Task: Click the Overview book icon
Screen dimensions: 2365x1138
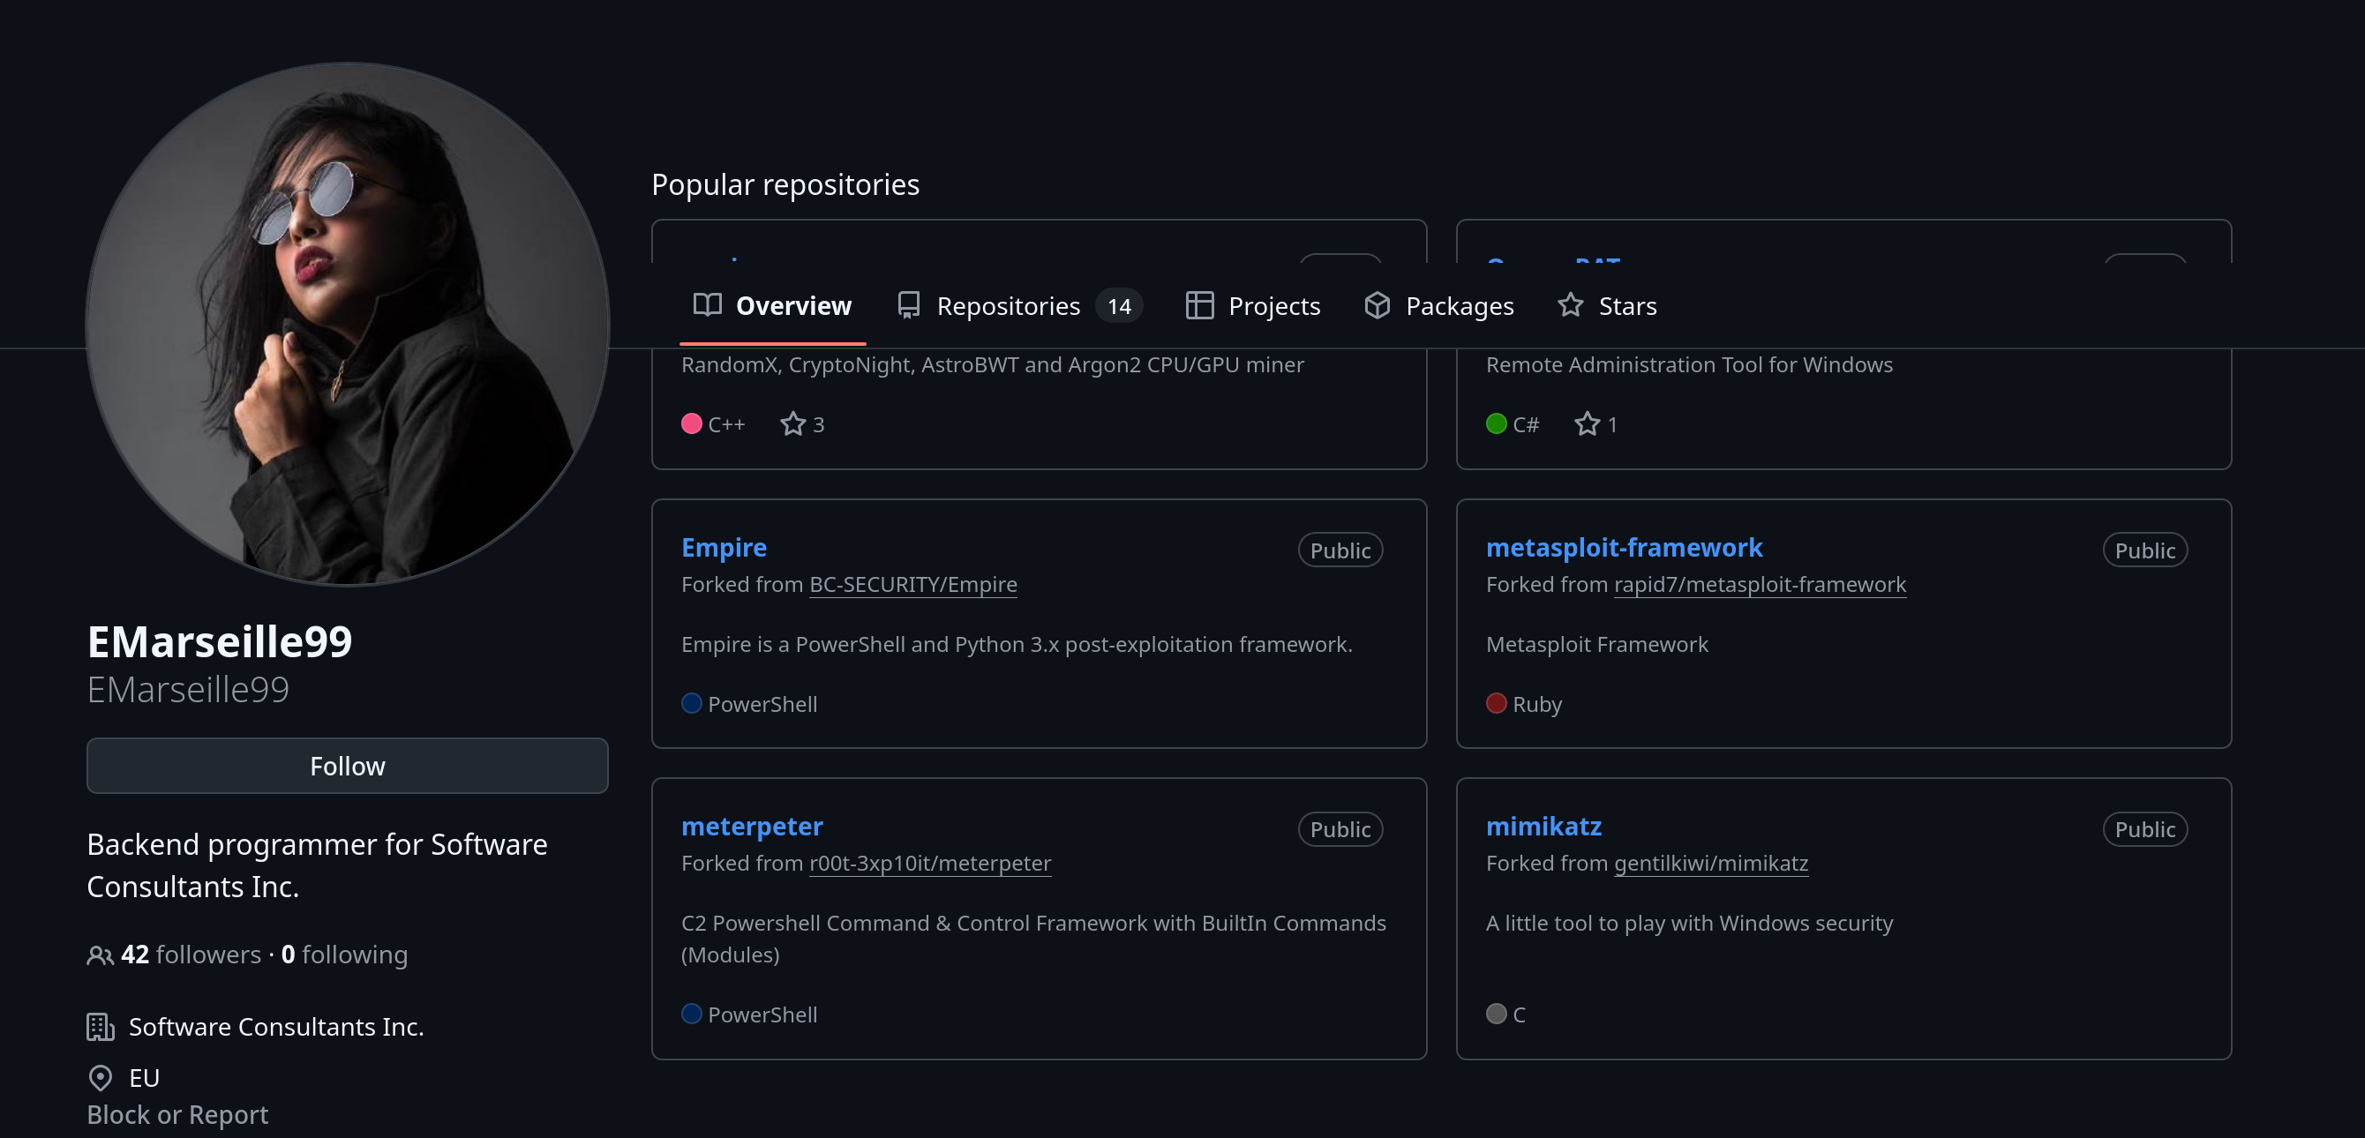Action: click(x=706, y=305)
